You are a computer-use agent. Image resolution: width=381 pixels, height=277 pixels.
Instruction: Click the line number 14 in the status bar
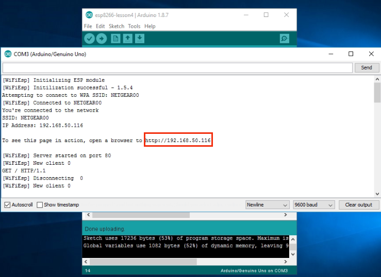(x=88, y=271)
